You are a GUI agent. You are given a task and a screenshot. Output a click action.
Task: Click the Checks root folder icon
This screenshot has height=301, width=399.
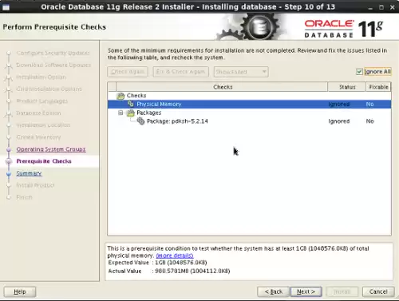pos(120,96)
